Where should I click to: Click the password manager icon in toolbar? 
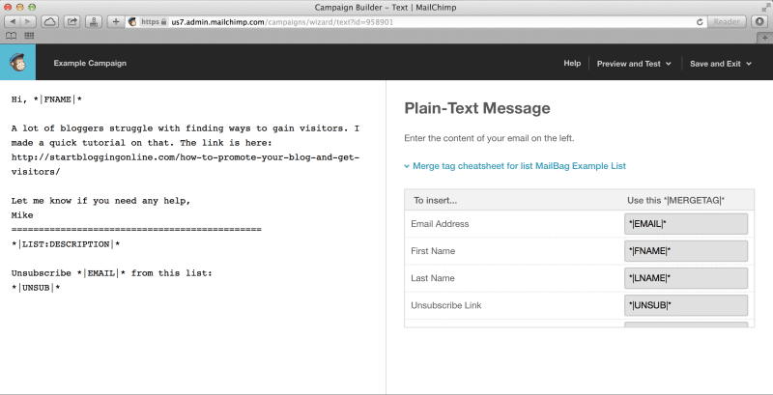pyautogui.click(x=94, y=21)
